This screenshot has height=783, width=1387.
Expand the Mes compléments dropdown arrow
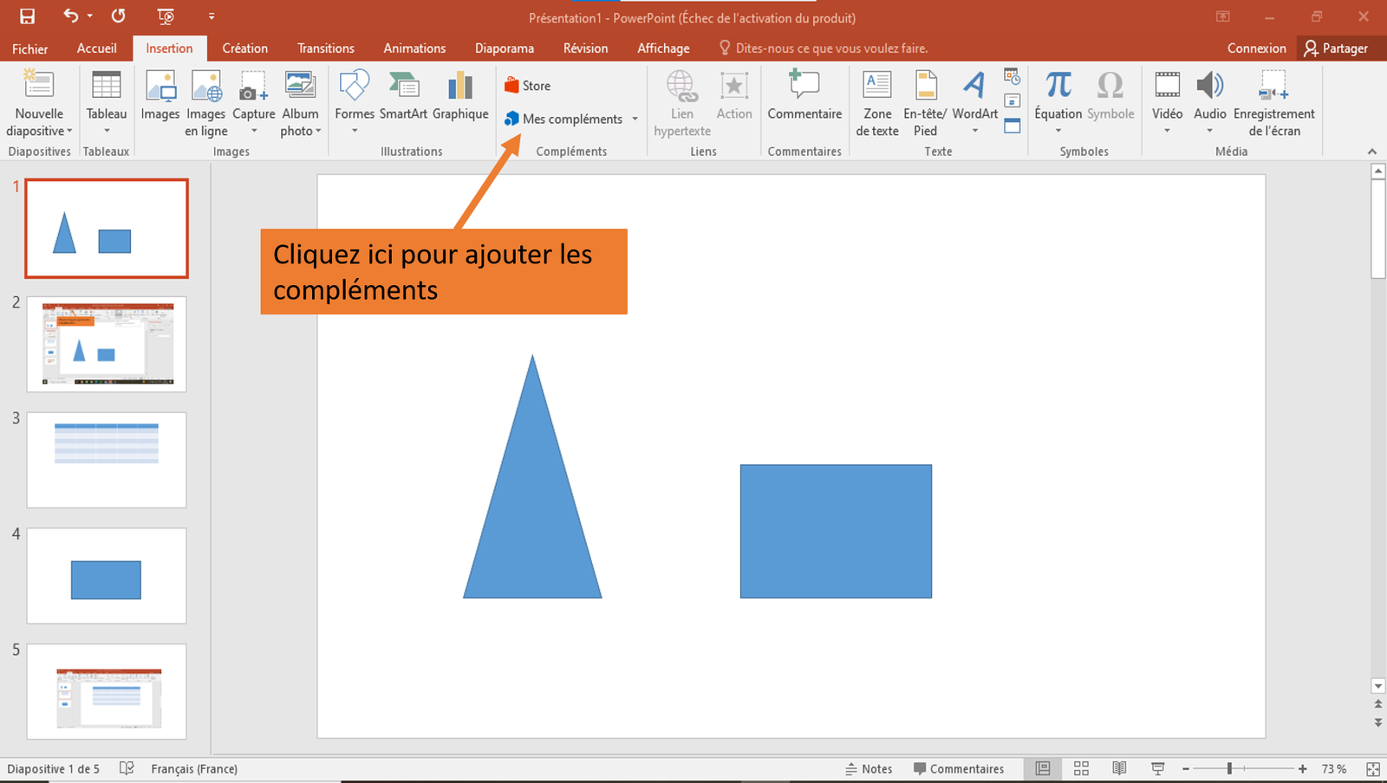(635, 119)
